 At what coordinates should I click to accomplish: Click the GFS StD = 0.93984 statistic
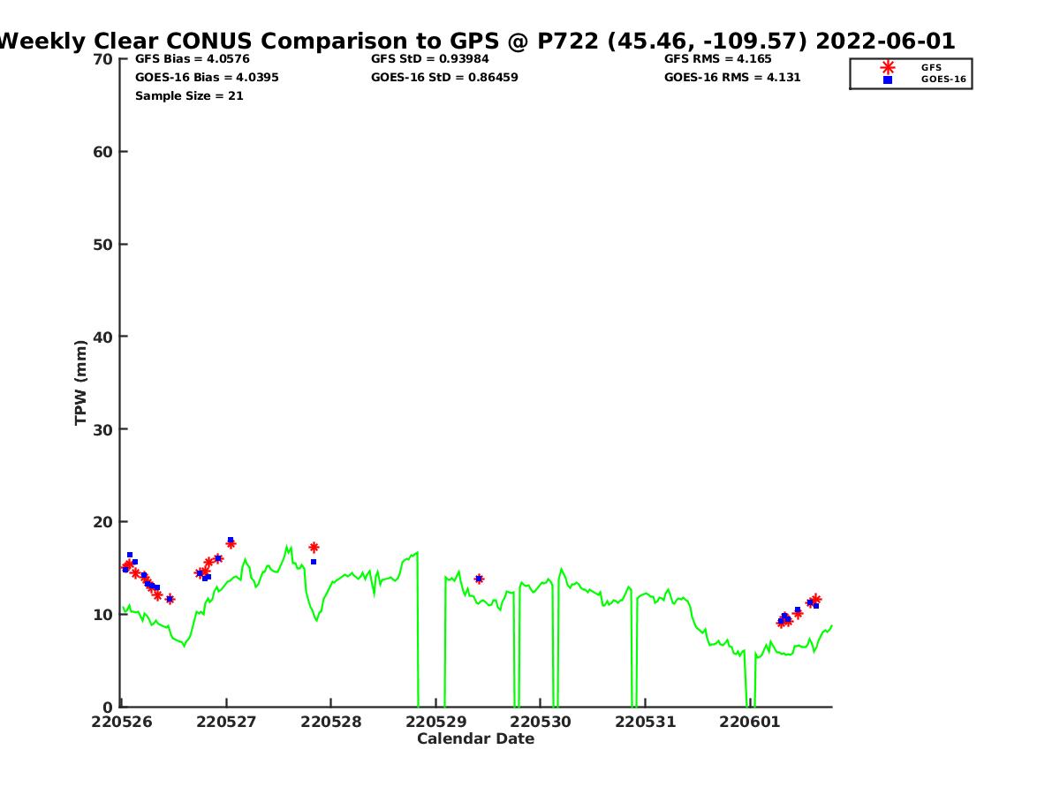click(429, 59)
